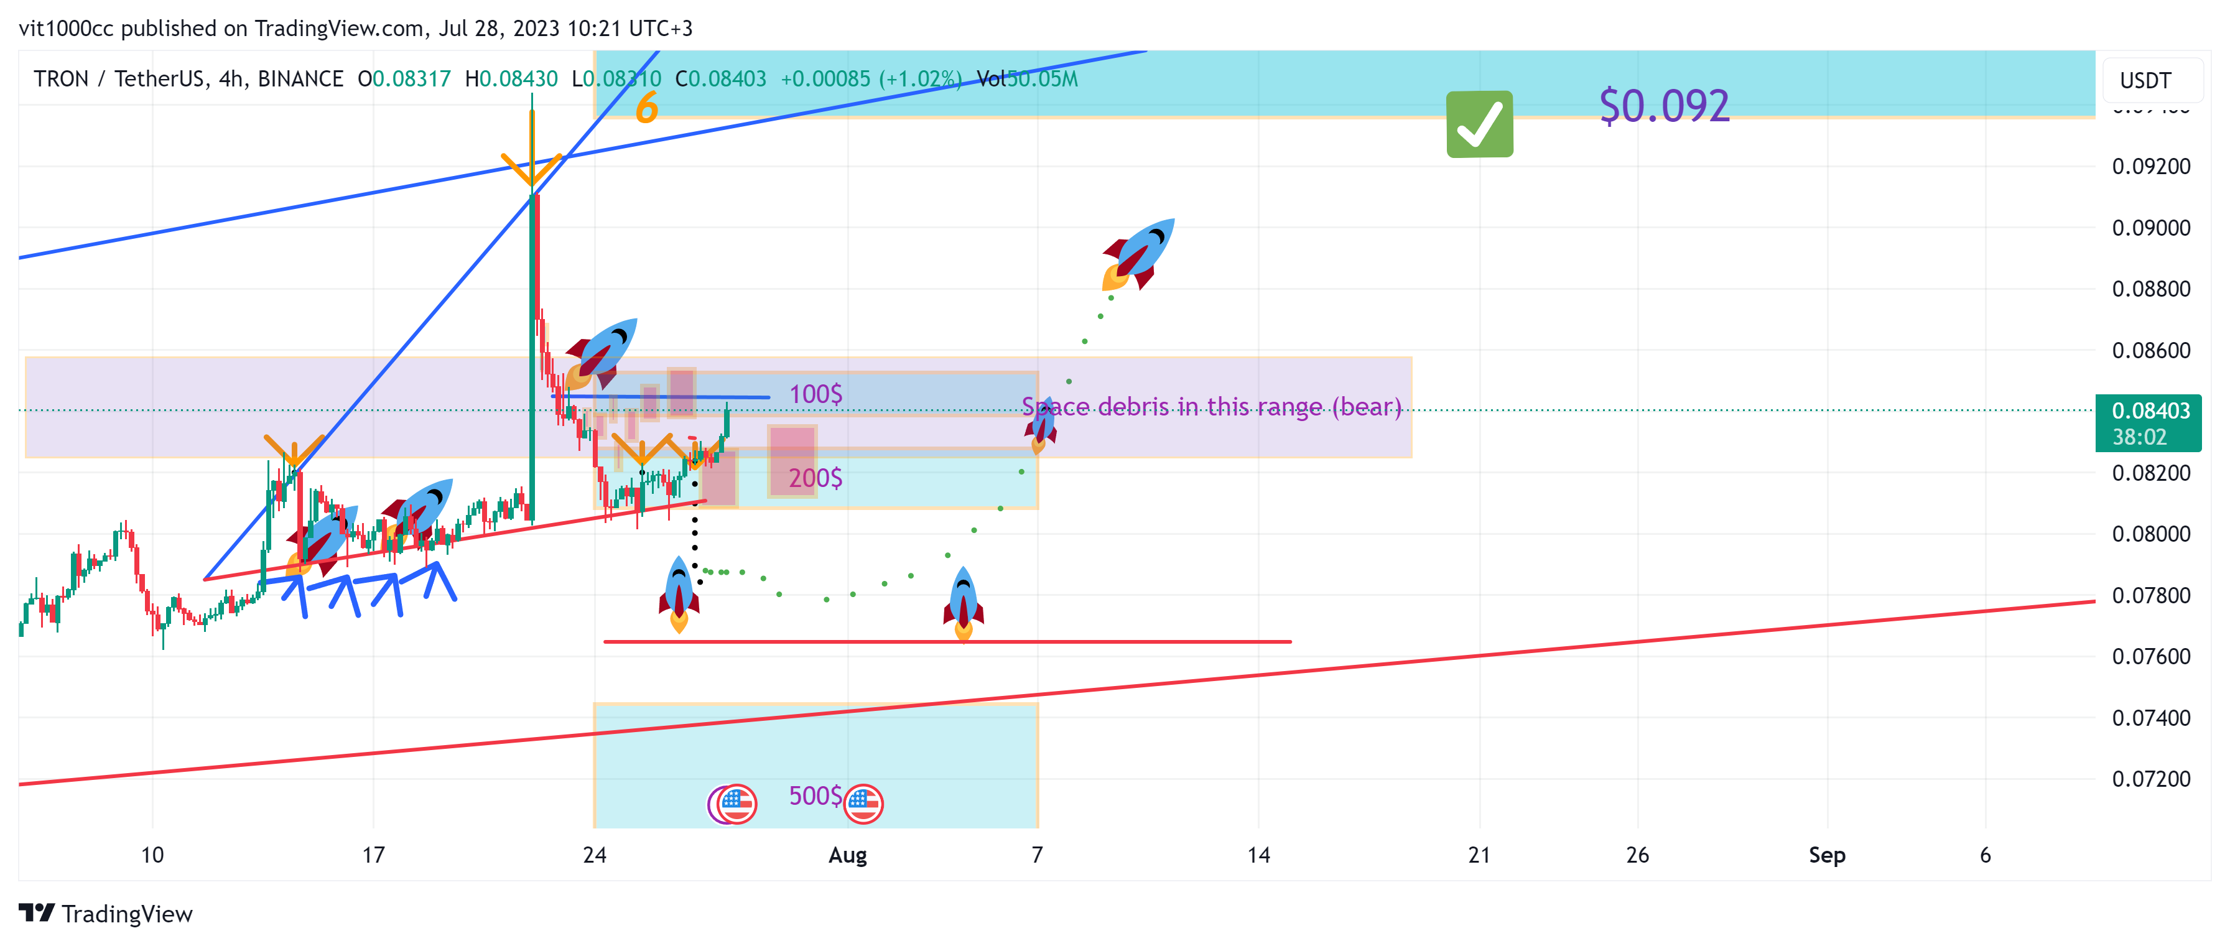Click the 0.08600 price axis label
Screen dimensions: 2230x946
2151,351
